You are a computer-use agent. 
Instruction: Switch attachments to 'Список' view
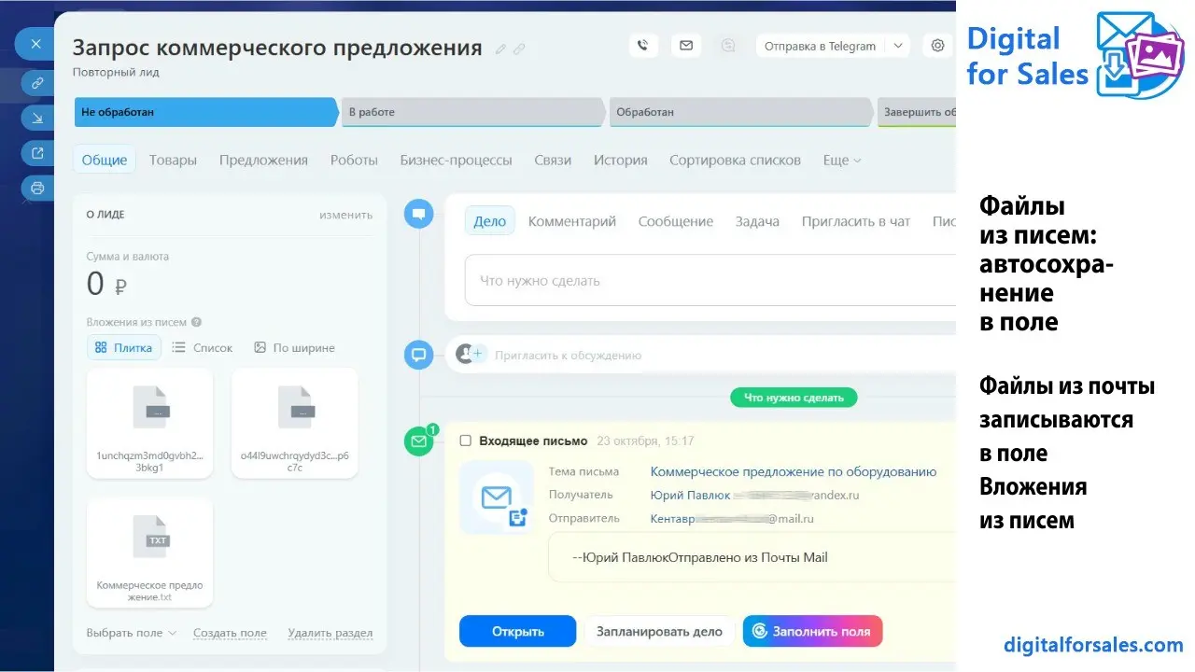[203, 347]
